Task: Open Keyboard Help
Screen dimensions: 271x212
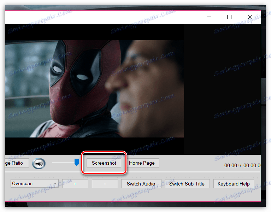Action: 233,184
